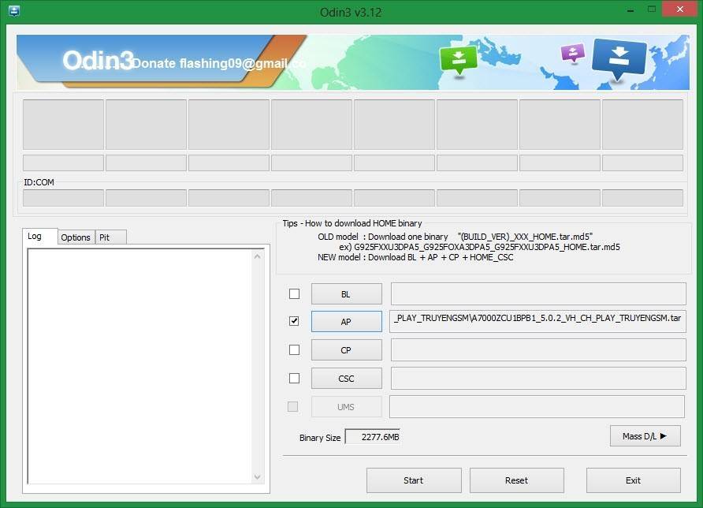The image size is (703, 508).
Task: Click the Reset button
Action: [x=517, y=480]
